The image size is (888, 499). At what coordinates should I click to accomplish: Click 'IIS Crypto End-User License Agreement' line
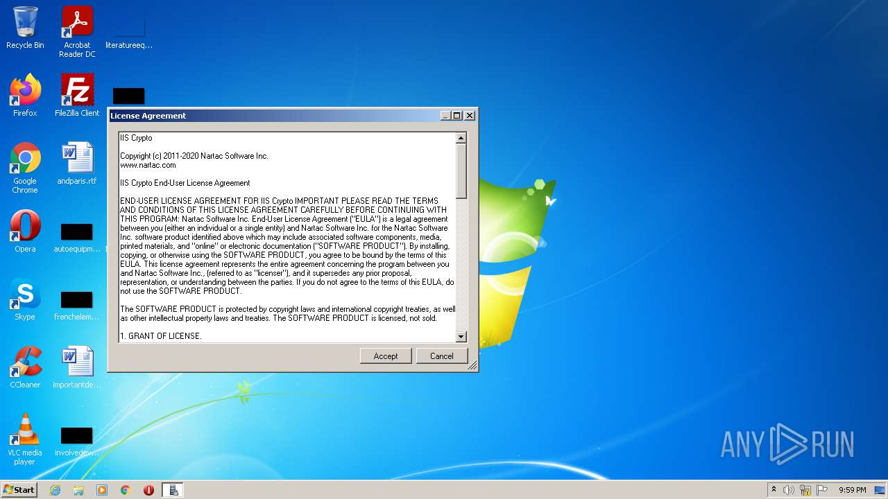pyautogui.click(x=185, y=183)
